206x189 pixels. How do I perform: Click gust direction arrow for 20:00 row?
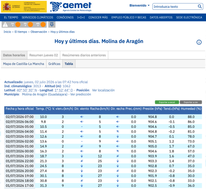pos(118,171)
